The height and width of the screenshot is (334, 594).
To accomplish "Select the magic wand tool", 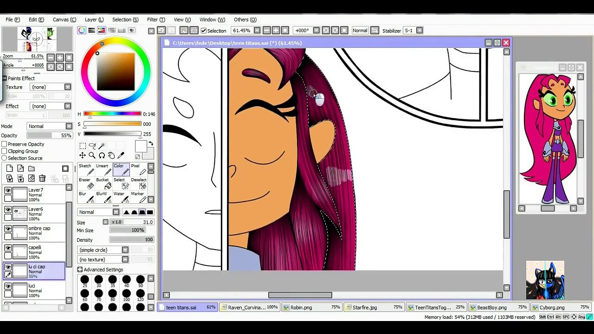I will click(102, 146).
